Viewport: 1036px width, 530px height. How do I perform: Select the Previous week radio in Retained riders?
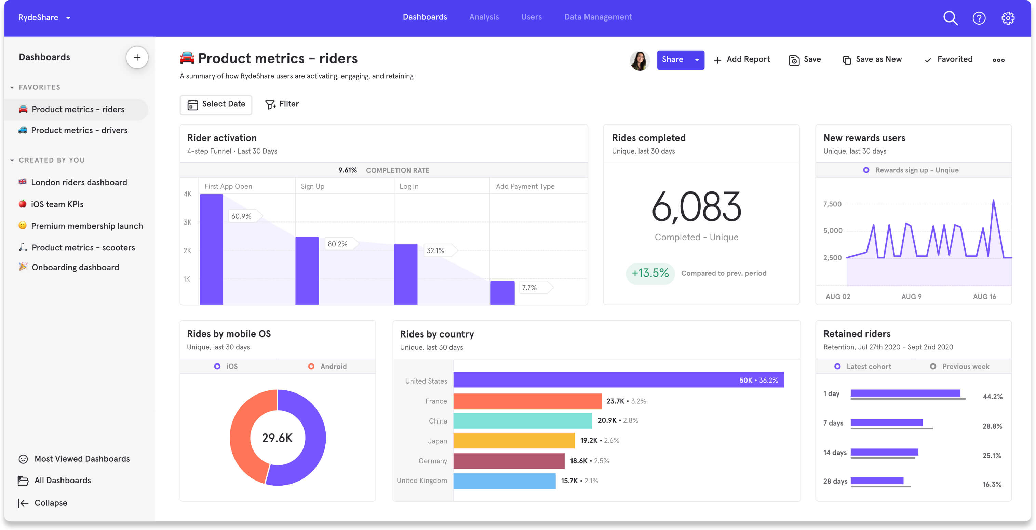click(933, 366)
